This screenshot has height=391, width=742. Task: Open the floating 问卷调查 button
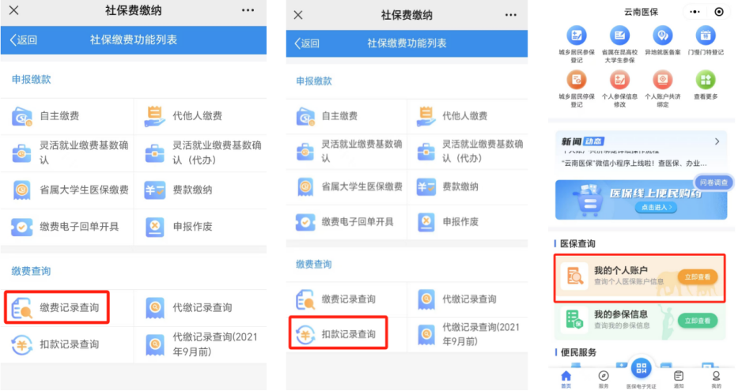(x=713, y=182)
